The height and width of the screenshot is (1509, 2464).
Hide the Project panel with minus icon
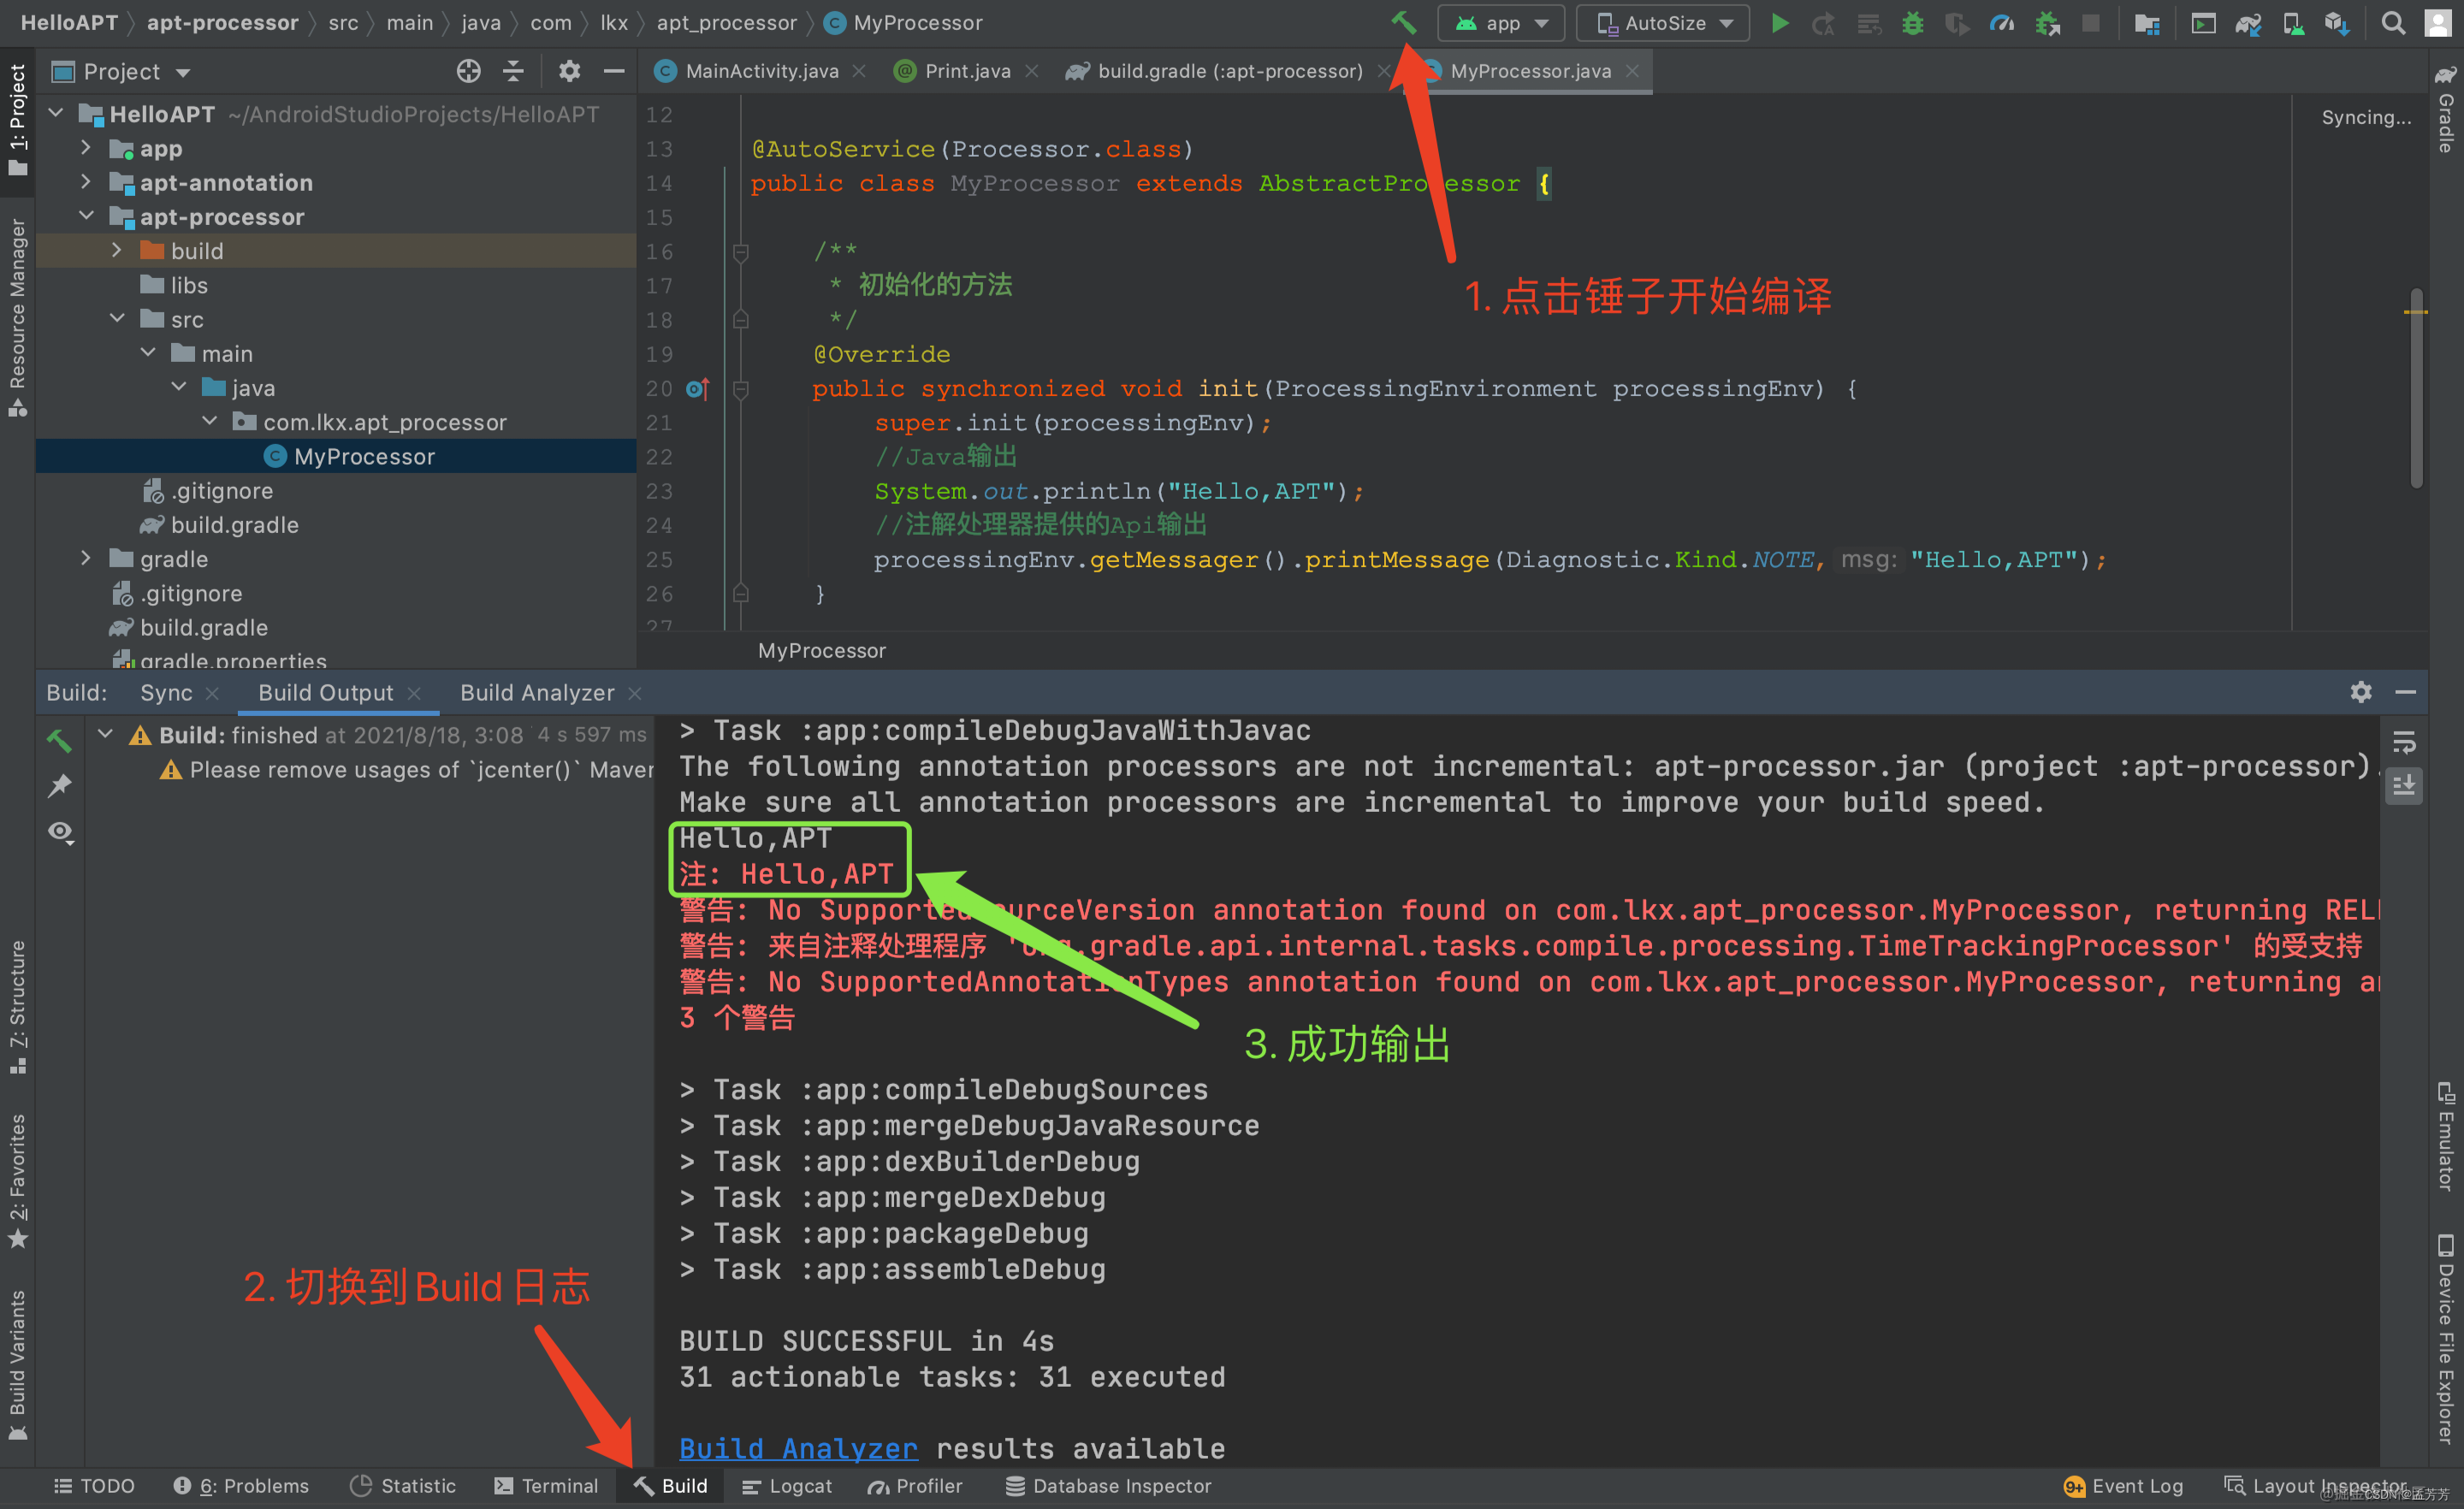coord(614,71)
